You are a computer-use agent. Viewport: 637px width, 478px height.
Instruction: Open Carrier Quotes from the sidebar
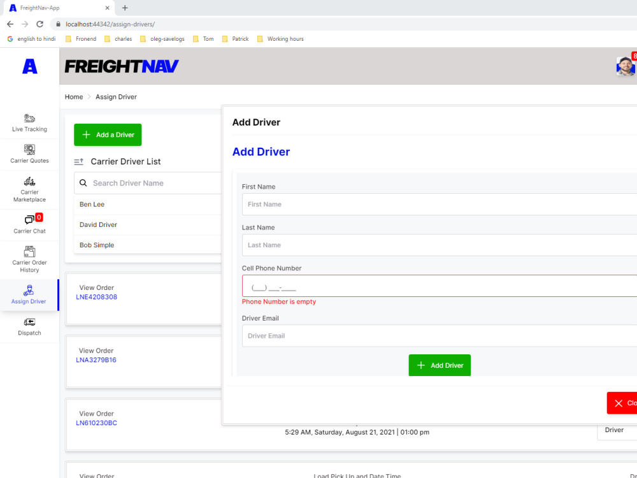pos(29,154)
